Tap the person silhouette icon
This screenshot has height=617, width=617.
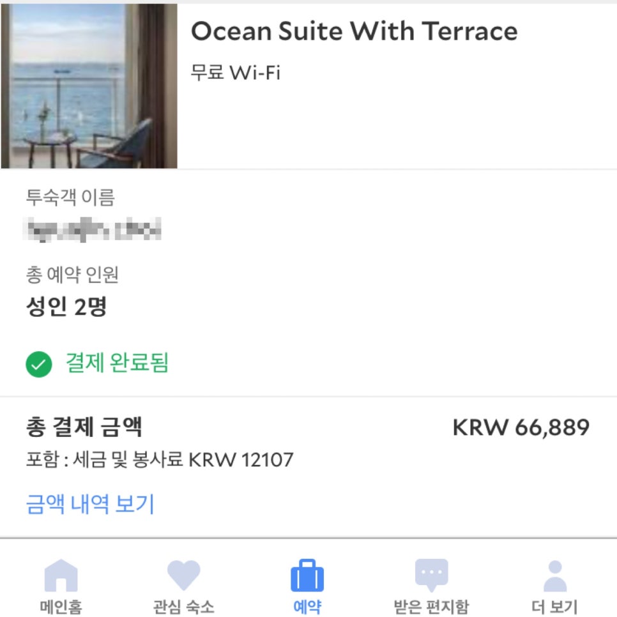pos(554,575)
